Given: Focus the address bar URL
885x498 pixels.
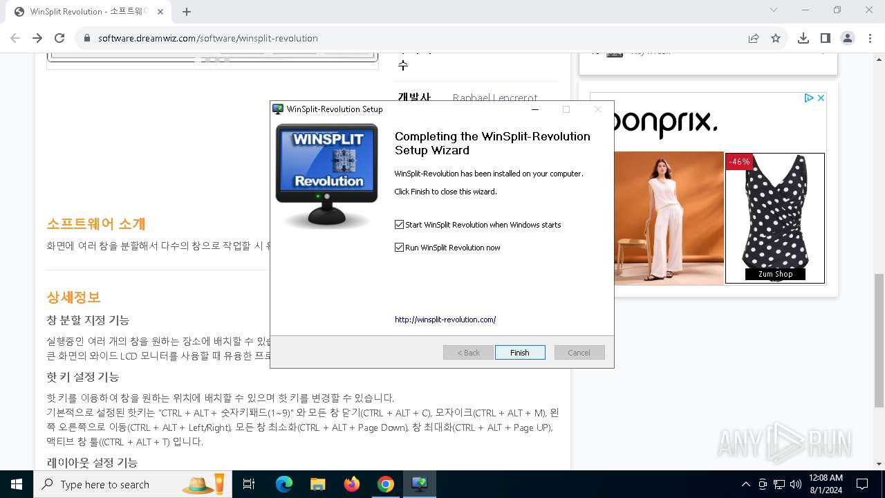Looking at the screenshot, I should pyautogui.click(x=207, y=38).
